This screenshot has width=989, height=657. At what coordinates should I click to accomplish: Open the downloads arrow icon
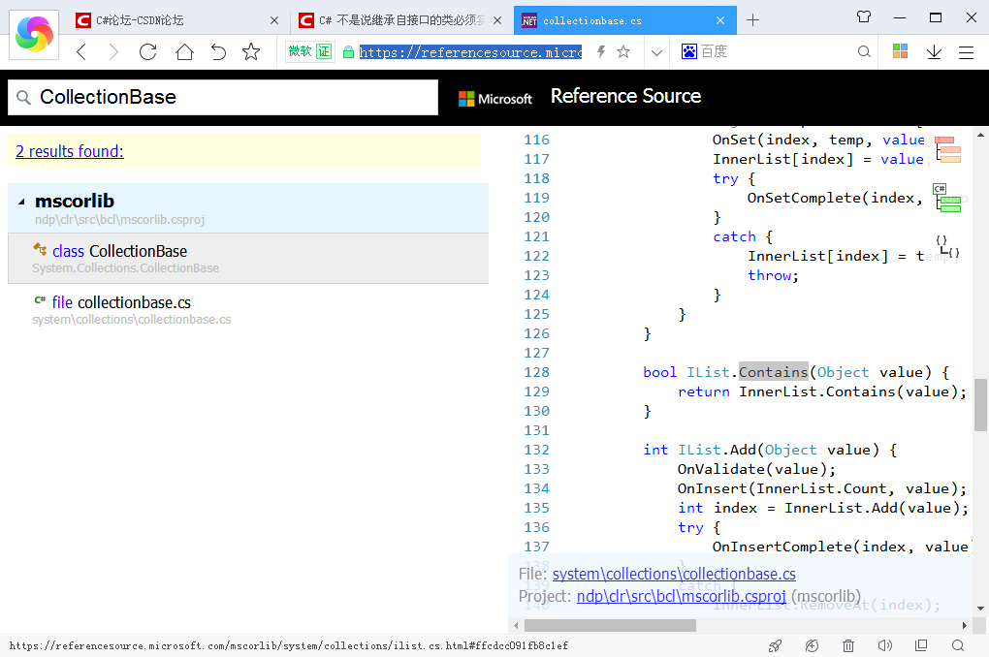tap(934, 52)
